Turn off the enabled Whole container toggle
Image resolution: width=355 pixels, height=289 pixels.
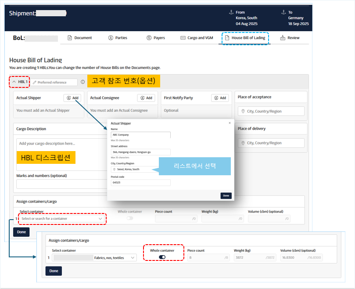(x=162, y=257)
